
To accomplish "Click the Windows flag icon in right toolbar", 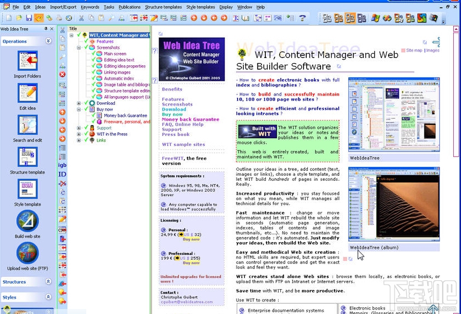I will [x=375, y=18].
